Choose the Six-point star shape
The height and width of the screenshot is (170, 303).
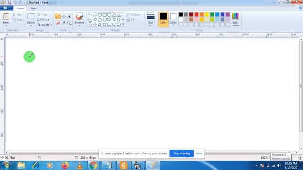105,24
